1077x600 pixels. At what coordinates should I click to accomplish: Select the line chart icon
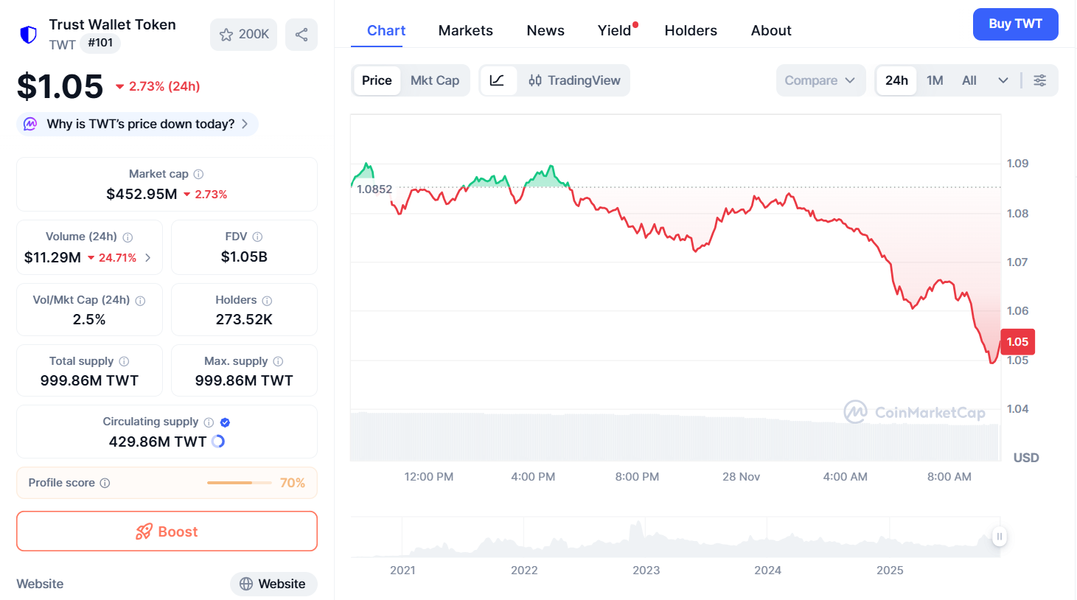tap(498, 80)
